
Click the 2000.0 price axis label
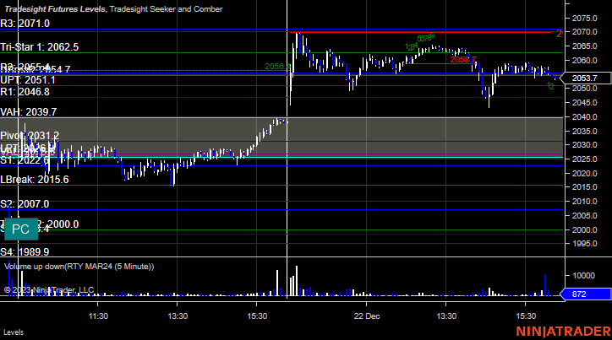[585, 229]
